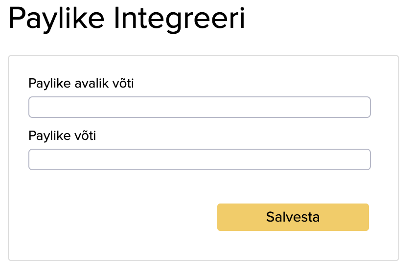Click the 'Salvesta' text on the button
The width and height of the screenshot is (412, 272).
tap(293, 217)
